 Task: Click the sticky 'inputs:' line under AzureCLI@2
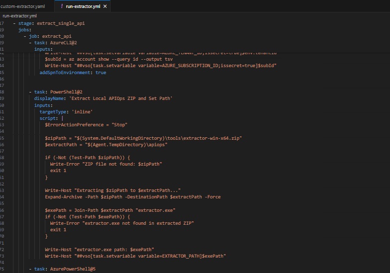pos(43,49)
